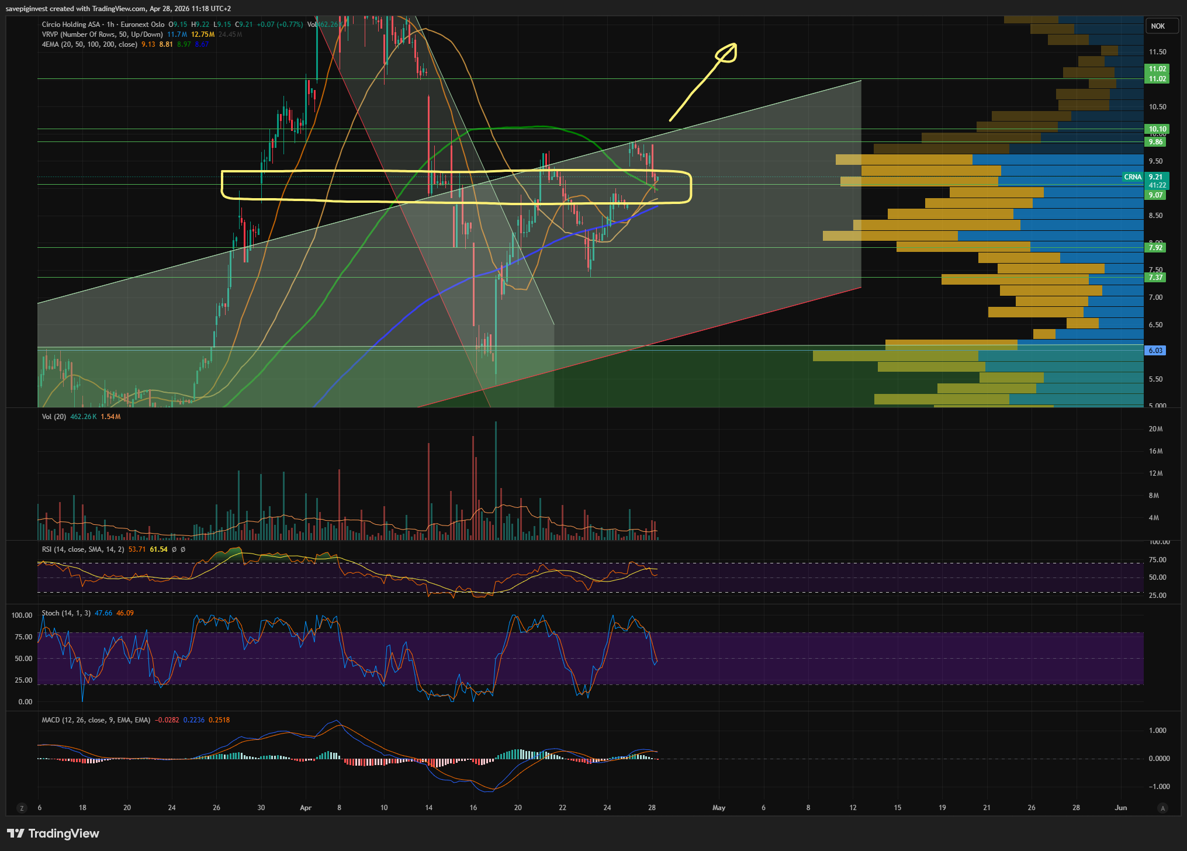Image resolution: width=1187 pixels, height=851 pixels.
Task: Open the 4EMA indicator legend entry
Action: click(89, 44)
